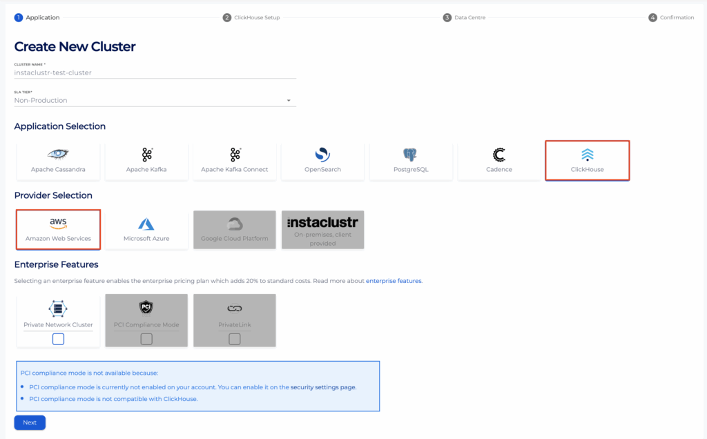Select the Apache Cassandra application icon
707x439 pixels.
(58, 155)
